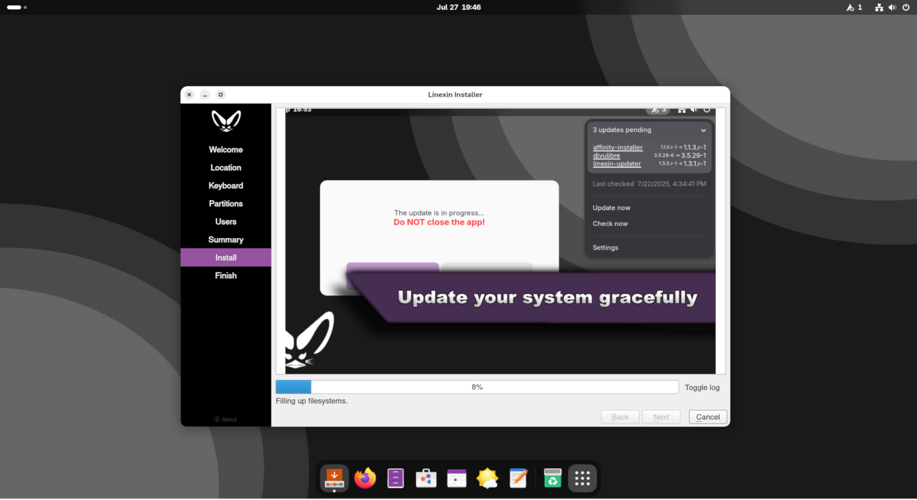This screenshot has height=500, width=917.
Task: Open the purple archive app in the dock
Action: coord(396,478)
